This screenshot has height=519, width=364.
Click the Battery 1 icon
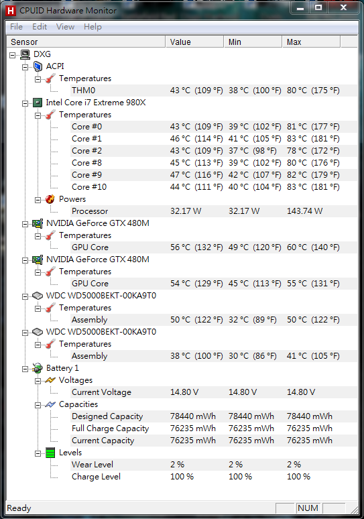(38, 368)
